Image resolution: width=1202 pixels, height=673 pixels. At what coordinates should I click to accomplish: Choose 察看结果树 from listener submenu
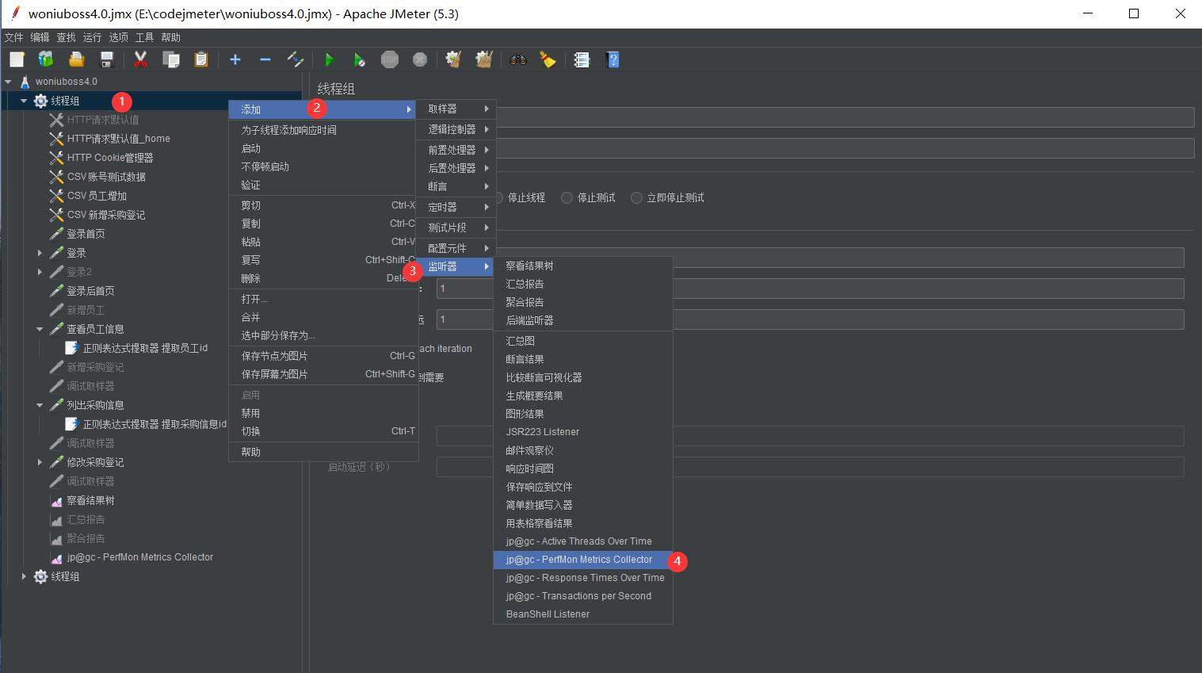(582, 266)
